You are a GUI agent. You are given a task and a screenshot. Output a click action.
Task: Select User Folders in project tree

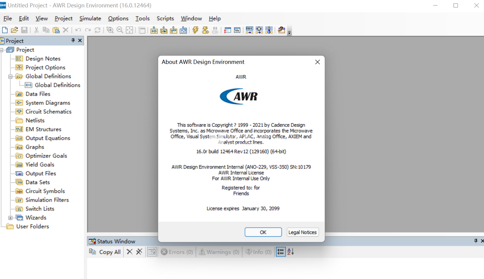click(x=33, y=226)
